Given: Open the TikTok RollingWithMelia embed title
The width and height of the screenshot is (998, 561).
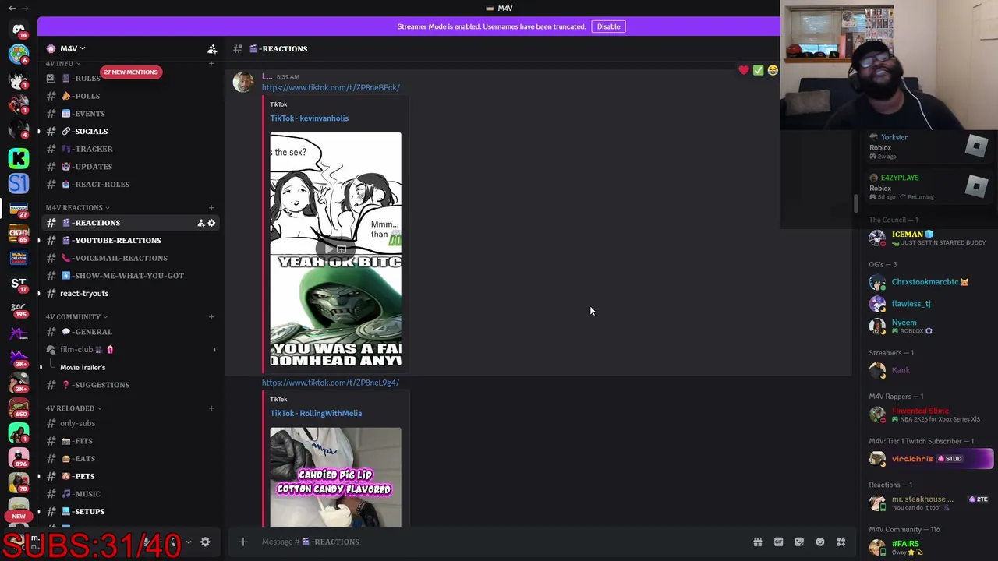Looking at the screenshot, I should (x=316, y=414).
